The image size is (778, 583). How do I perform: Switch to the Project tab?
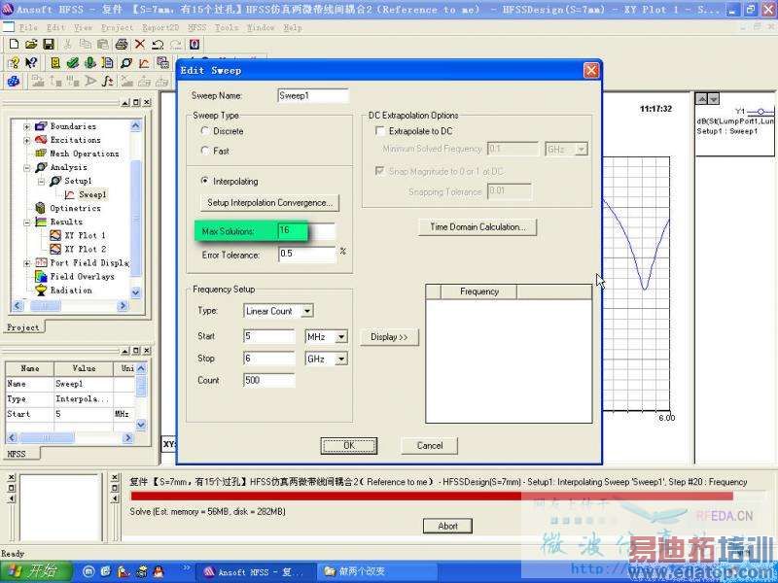[x=22, y=327]
